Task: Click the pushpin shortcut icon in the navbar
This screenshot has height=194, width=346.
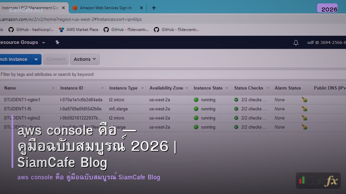Action: coord(57,42)
